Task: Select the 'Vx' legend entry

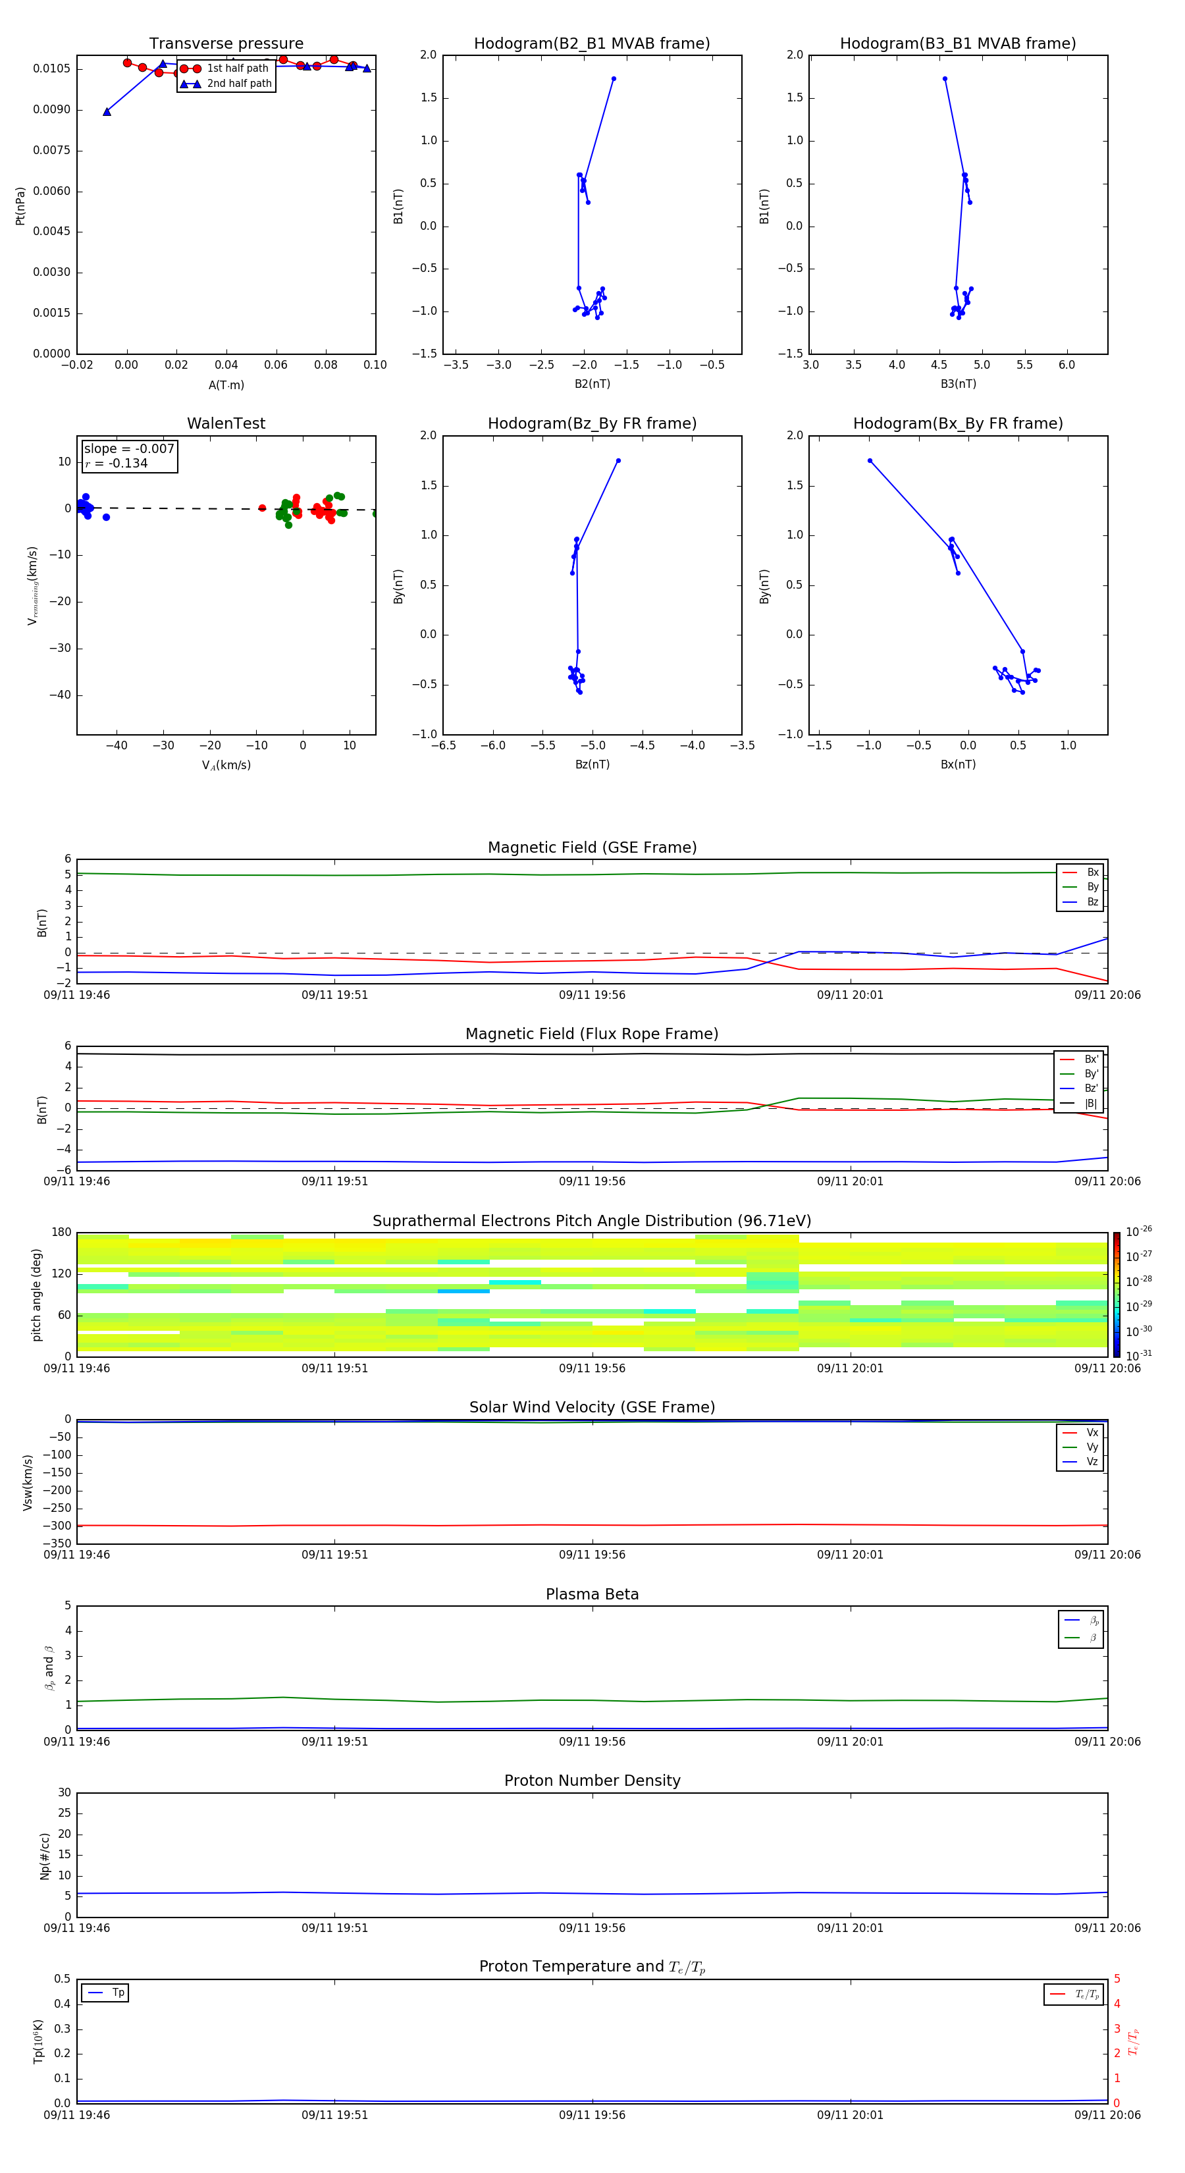Action: click(1080, 1432)
